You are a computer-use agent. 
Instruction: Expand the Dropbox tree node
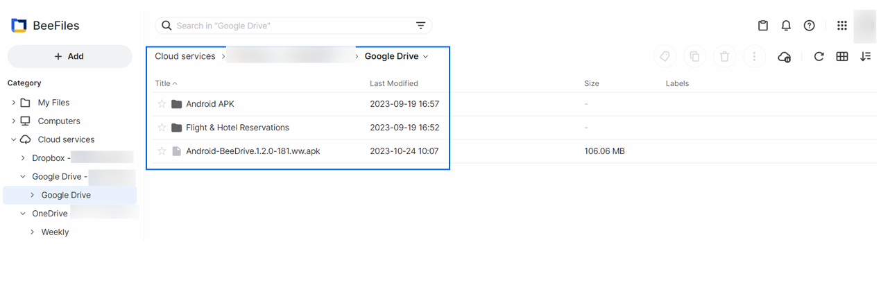23,158
